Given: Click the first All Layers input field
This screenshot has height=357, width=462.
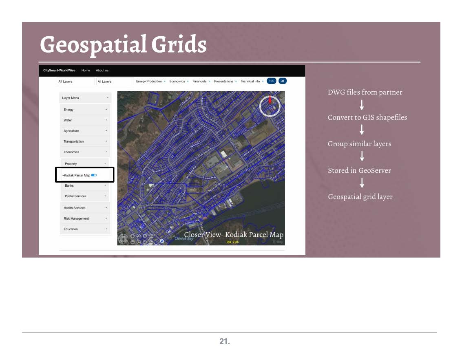Looking at the screenshot, I should 75,82.
